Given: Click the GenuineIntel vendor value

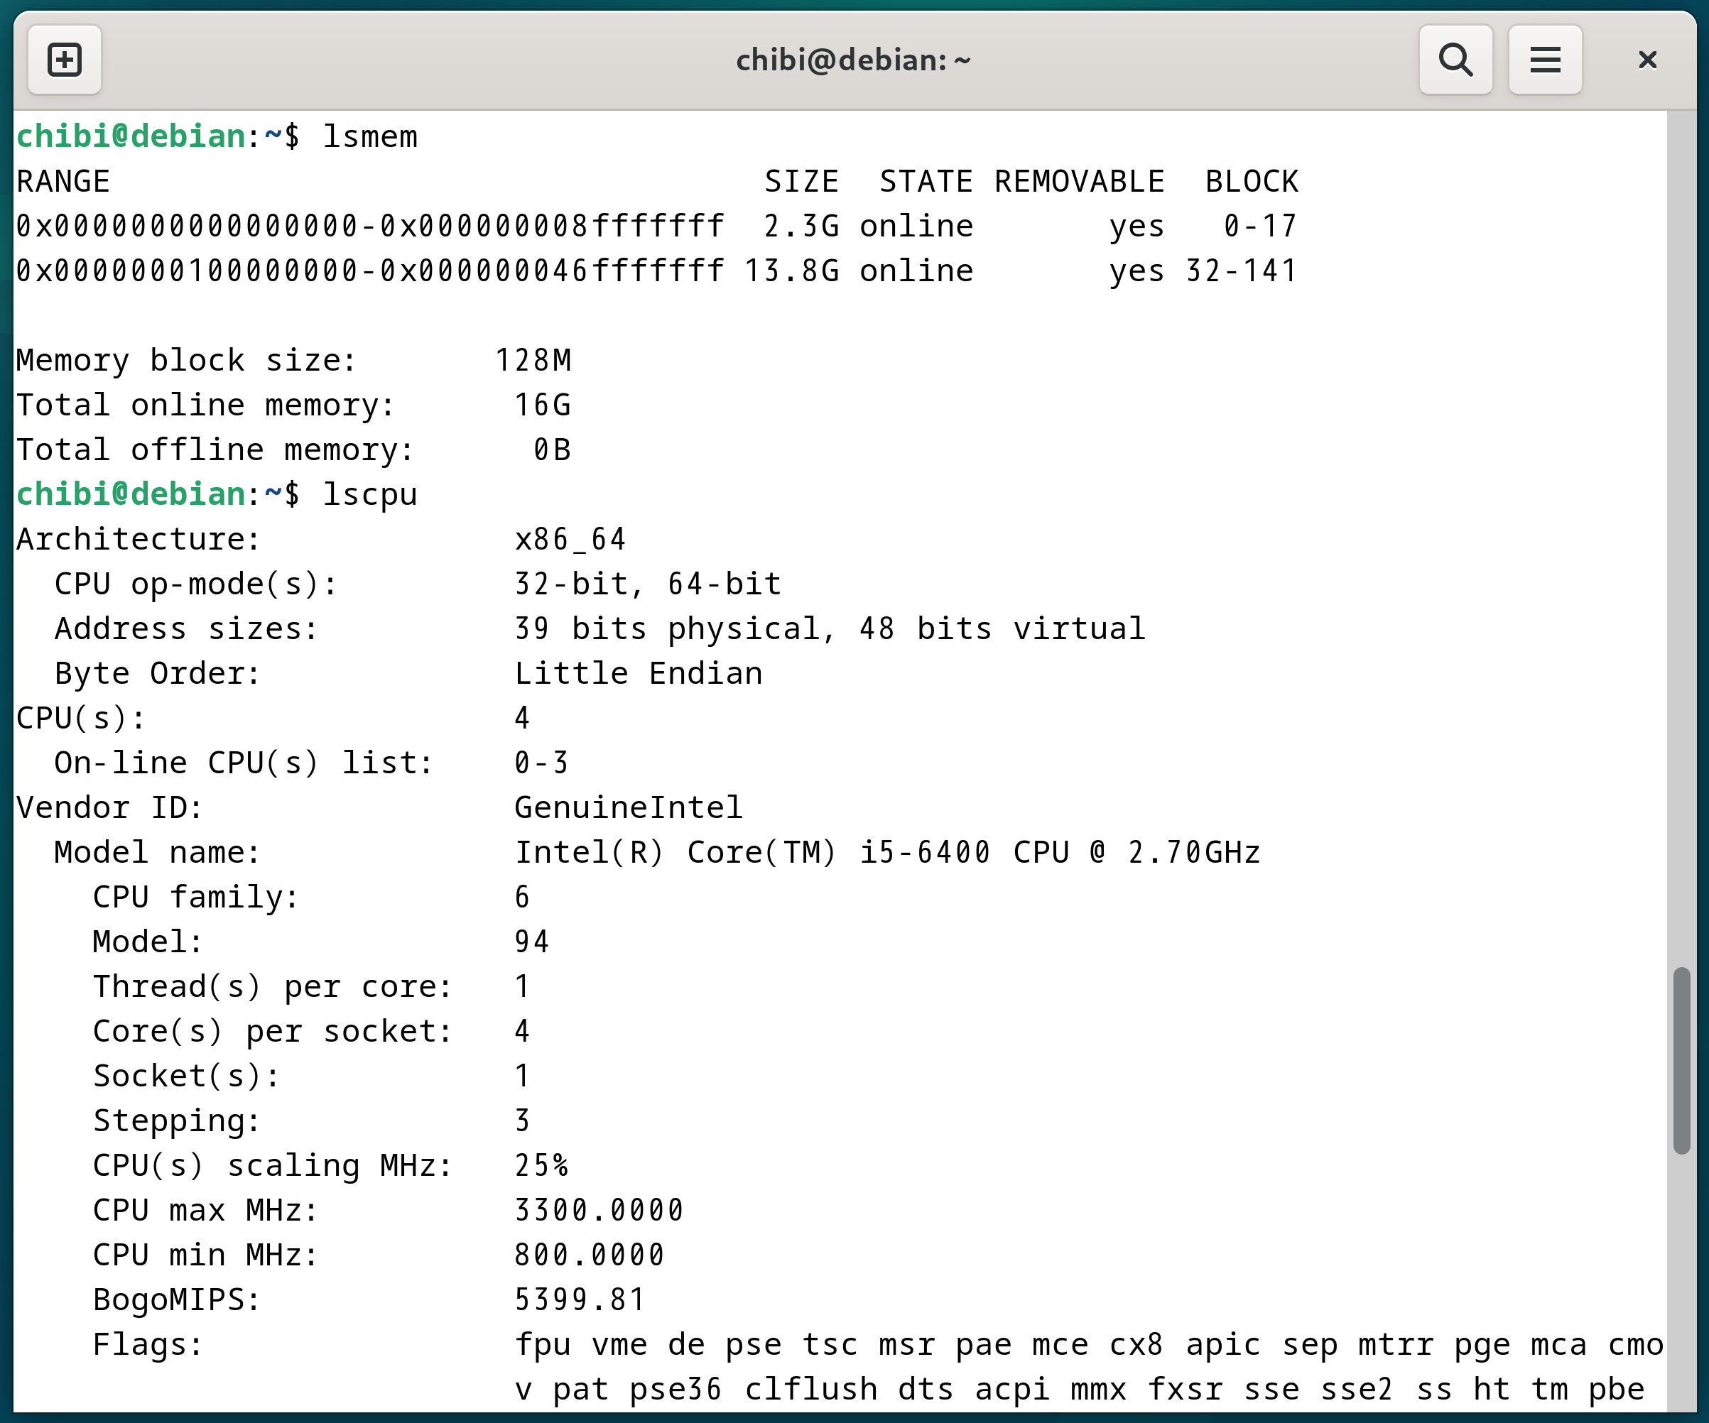Looking at the screenshot, I should click(x=628, y=808).
